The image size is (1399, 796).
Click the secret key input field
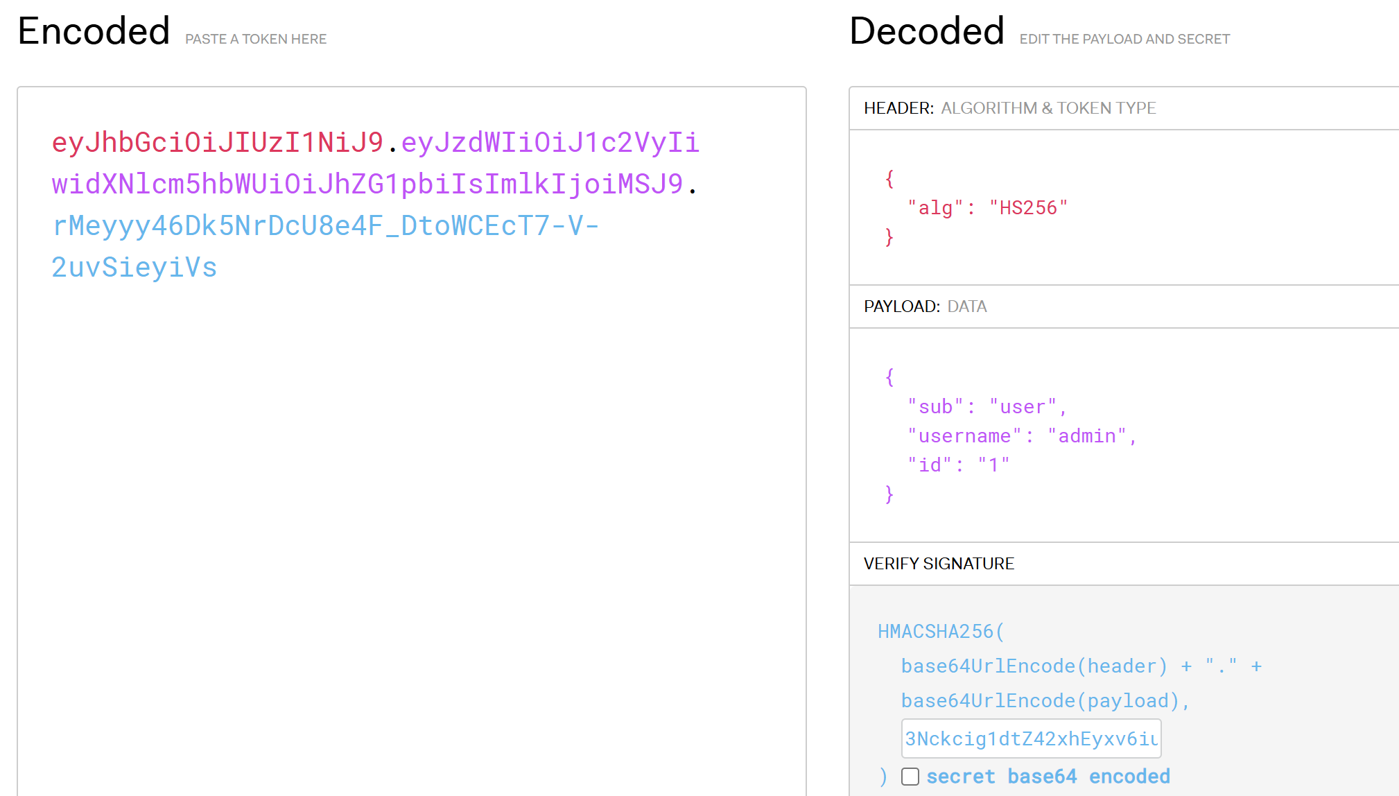pos(1030,738)
